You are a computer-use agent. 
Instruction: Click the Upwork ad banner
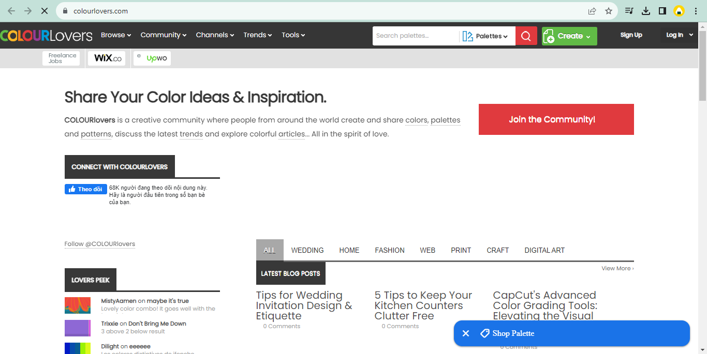point(152,58)
